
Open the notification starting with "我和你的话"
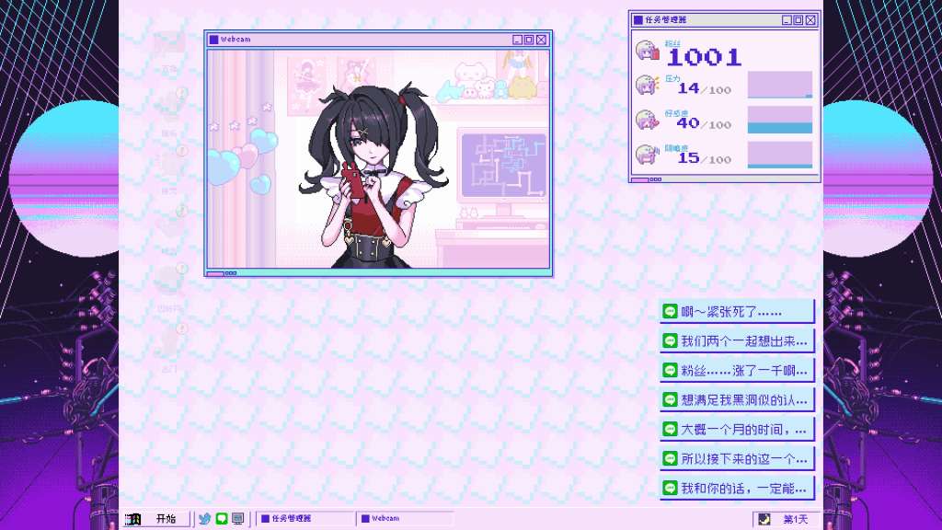(x=737, y=489)
